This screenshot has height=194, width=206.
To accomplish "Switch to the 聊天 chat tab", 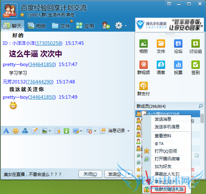I will pos(13,26).
